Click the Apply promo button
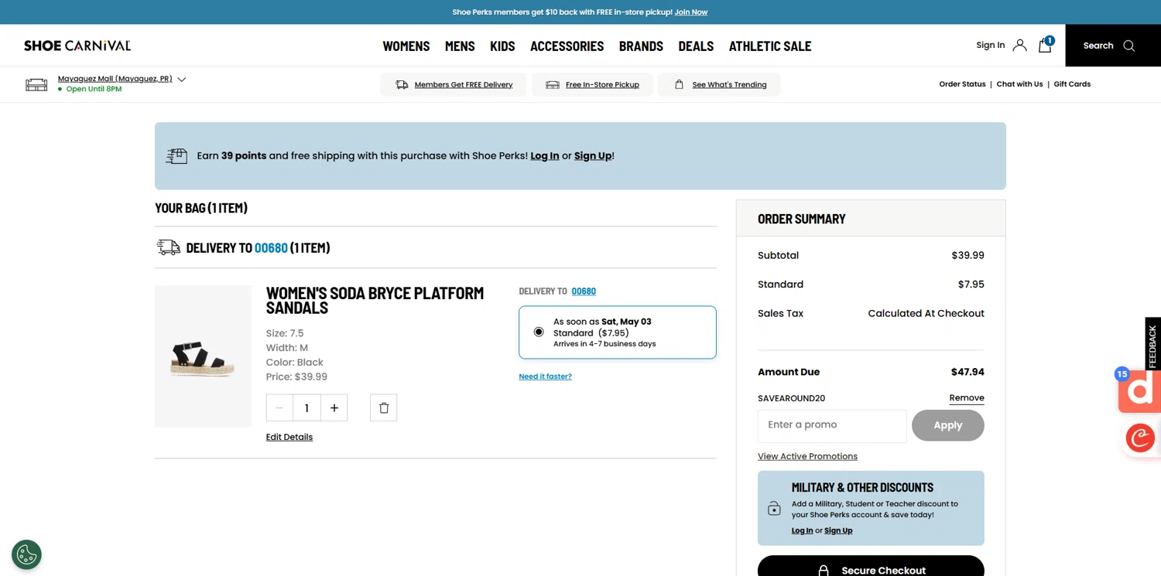This screenshot has width=1161, height=576. pos(948,425)
